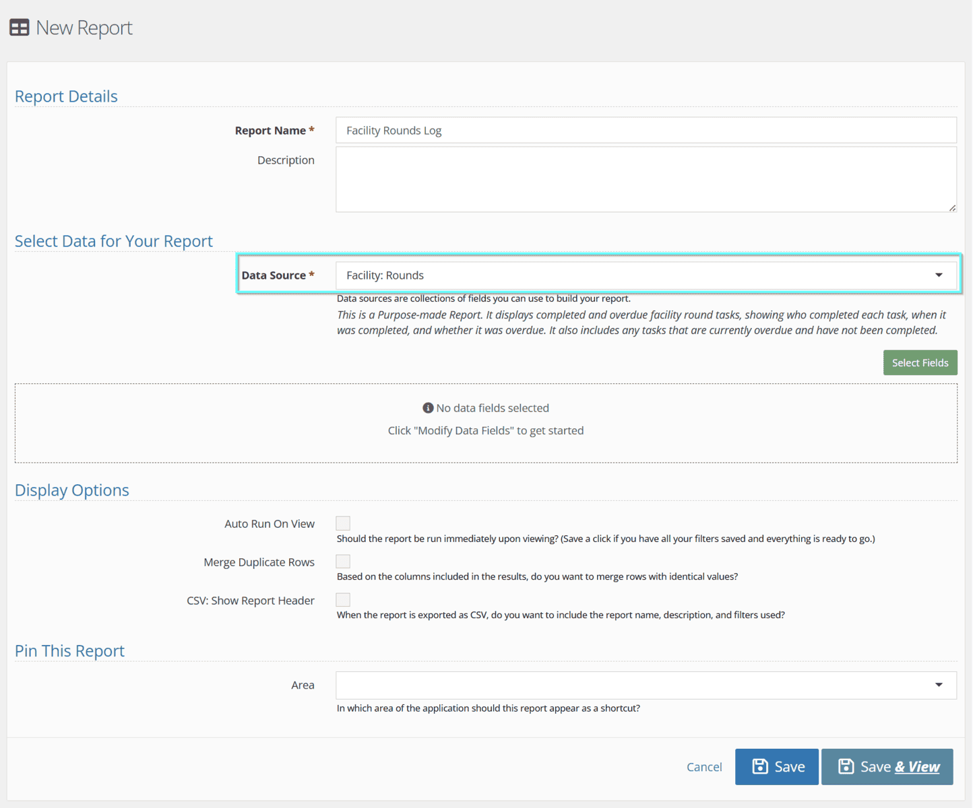
Task: Grab the Description textarea resize handle
Action: 952,208
